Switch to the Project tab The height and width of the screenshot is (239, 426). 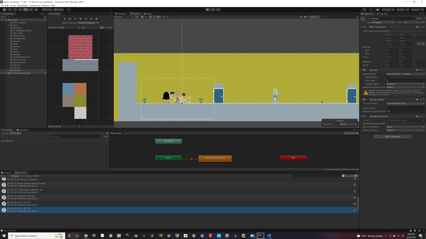[6, 173]
